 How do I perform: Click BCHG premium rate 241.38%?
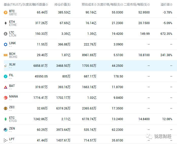[x=166, y=55]
